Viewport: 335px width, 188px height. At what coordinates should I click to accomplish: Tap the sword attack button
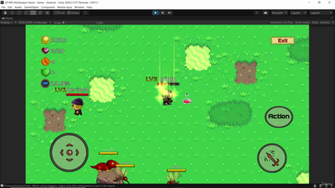[x=272, y=158]
